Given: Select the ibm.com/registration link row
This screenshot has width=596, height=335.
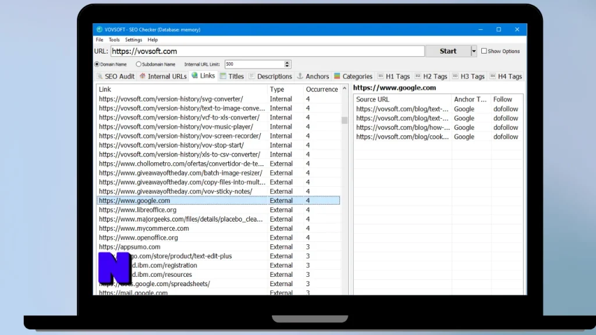Looking at the screenshot, I should point(219,265).
